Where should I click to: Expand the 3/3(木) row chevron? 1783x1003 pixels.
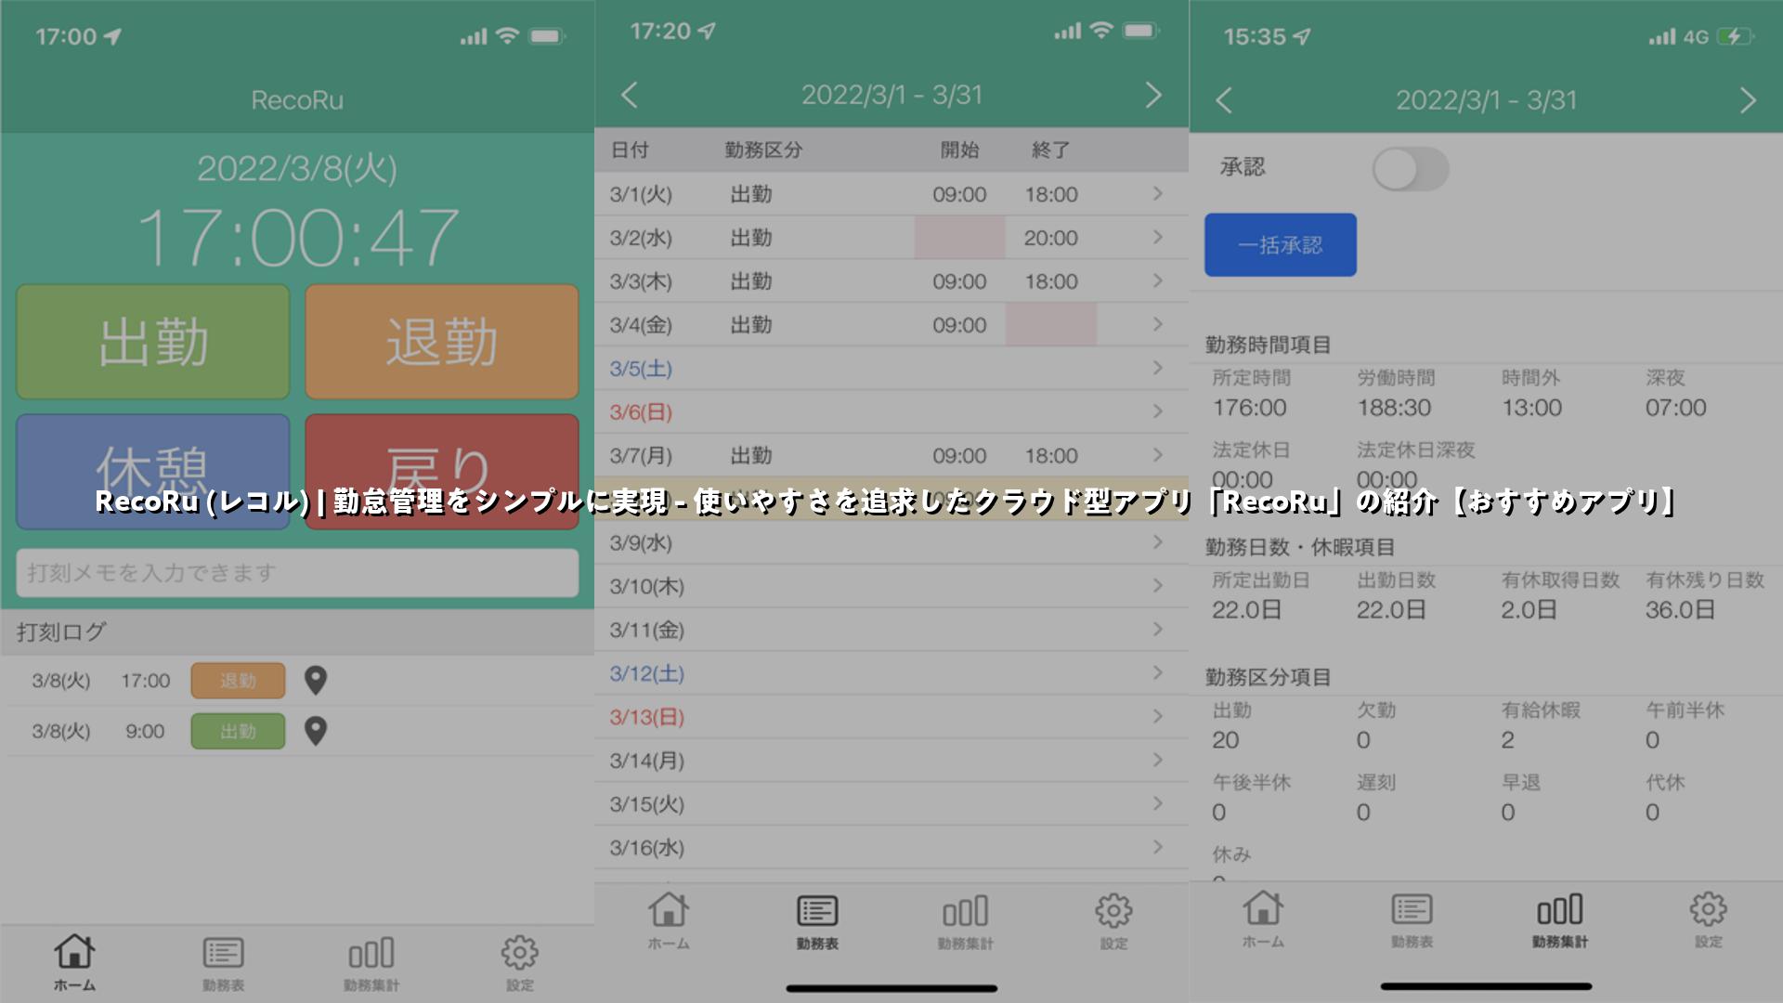pos(1157,281)
